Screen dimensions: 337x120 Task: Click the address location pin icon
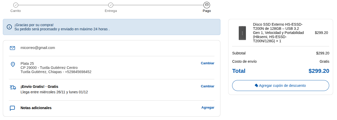(12, 64)
